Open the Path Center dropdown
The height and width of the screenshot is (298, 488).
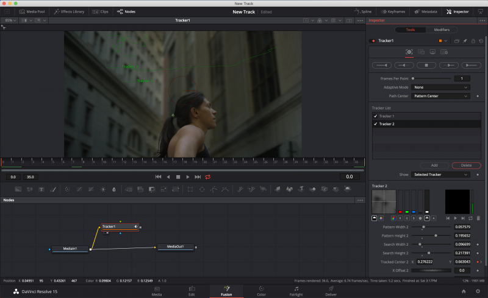coord(441,96)
